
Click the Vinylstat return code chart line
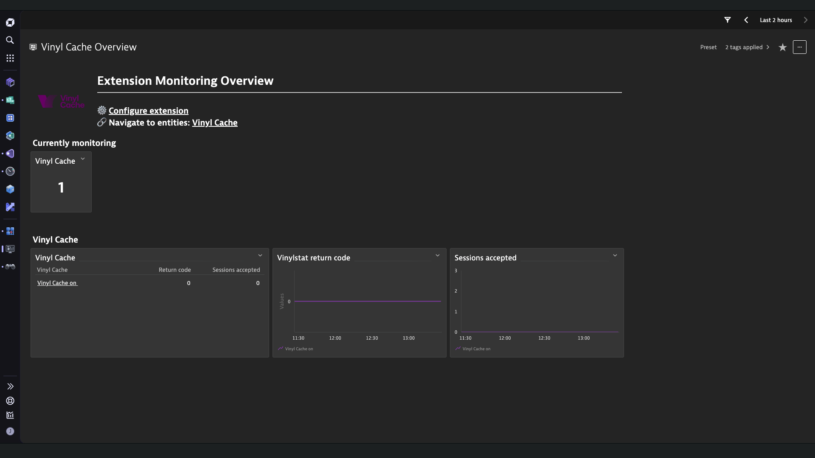(x=368, y=301)
